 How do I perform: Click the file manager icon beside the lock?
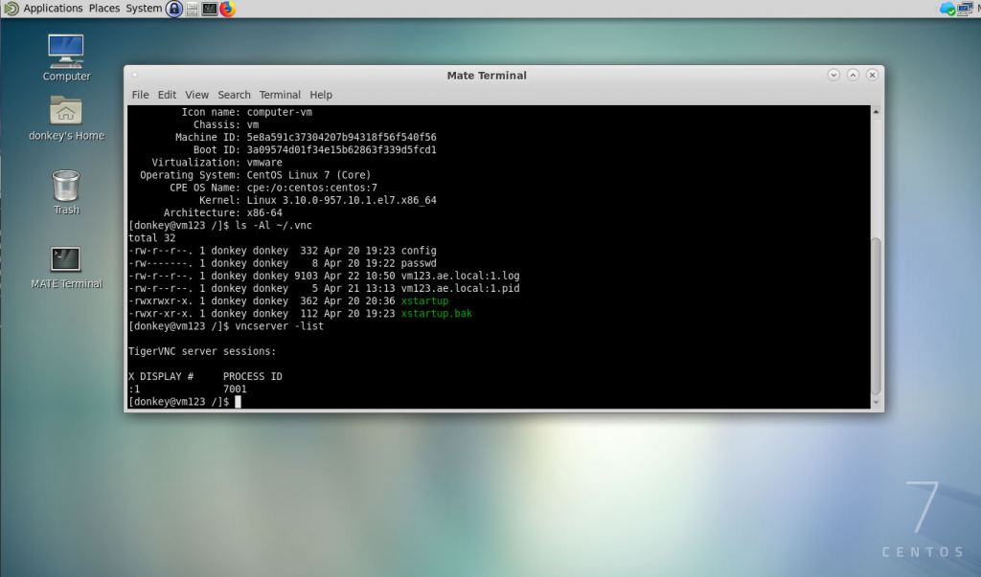[192, 9]
